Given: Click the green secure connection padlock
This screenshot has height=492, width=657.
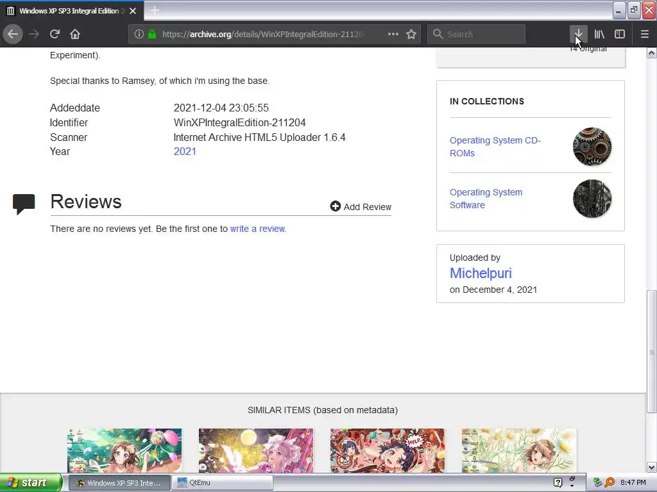Looking at the screenshot, I should (x=152, y=34).
